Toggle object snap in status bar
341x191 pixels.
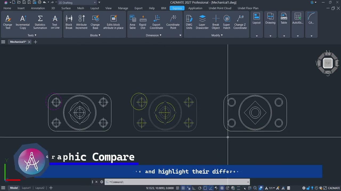click(x=205, y=188)
